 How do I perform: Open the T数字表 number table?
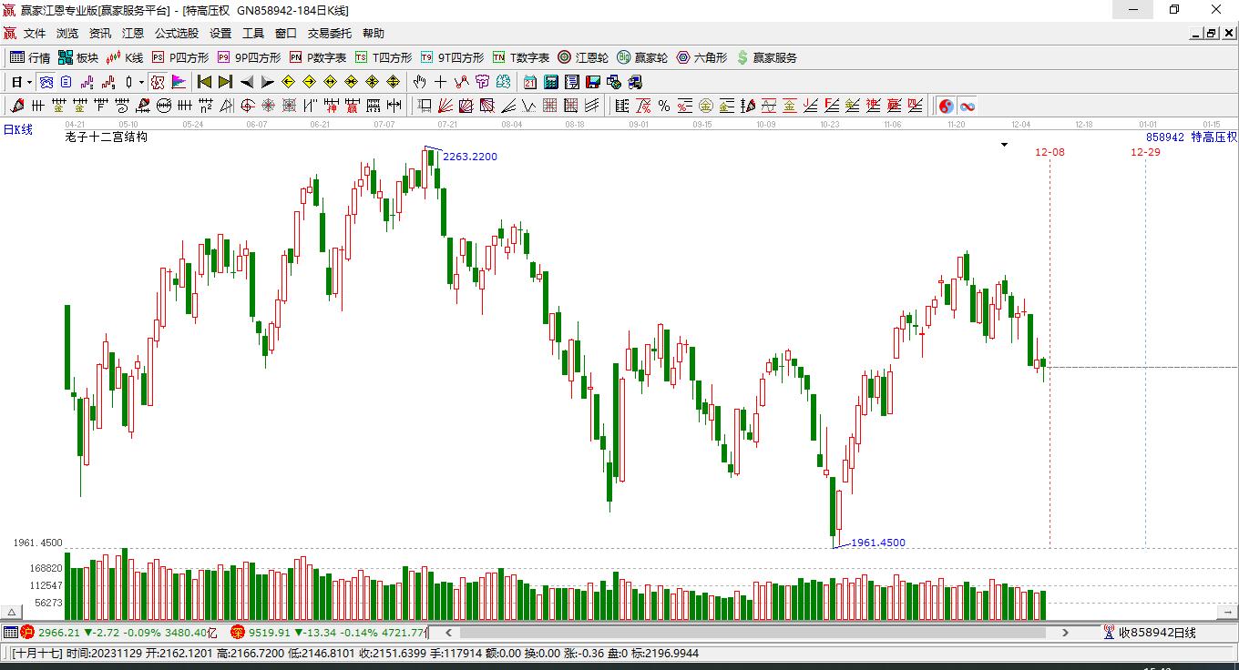[x=521, y=57]
